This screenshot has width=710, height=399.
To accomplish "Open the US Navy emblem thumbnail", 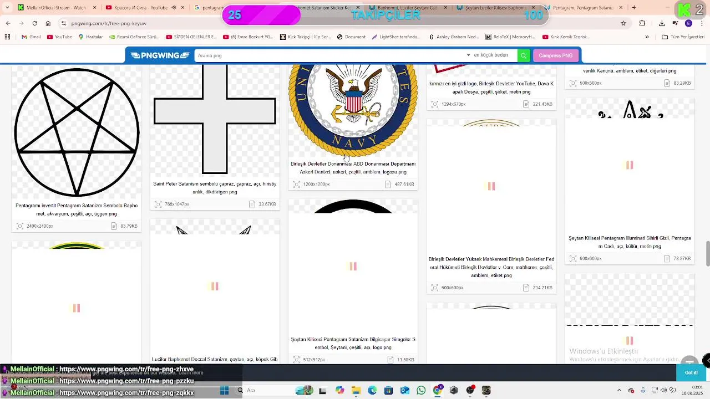I will tap(353, 110).
